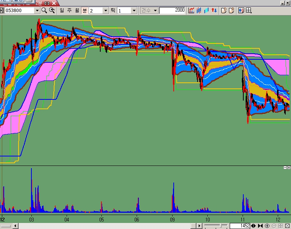Viewport: 291px width, 229px height.
Task: Click the zoom in plus icon
Action: coord(267,226)
